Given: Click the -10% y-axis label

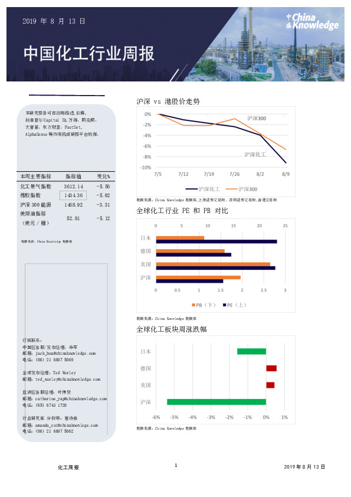Looking at the screenshot, I should pyautogui.click(x=146, y=168).
